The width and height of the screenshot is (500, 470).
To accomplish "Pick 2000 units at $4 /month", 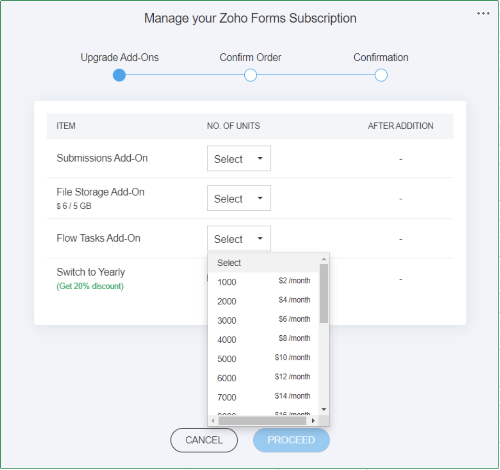I will [x=263, y=301].
